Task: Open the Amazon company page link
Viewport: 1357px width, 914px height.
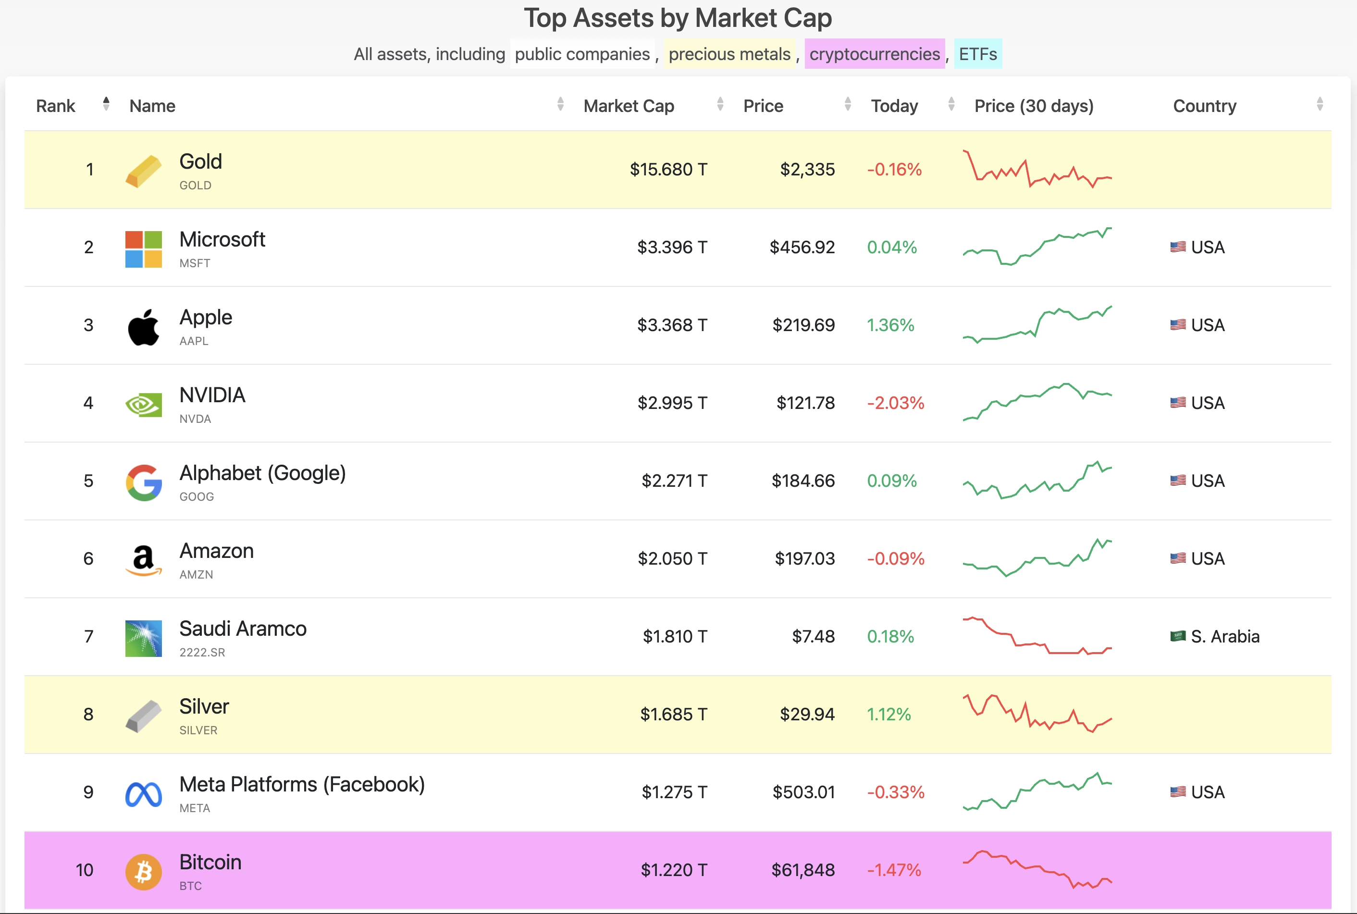Action: (216, 551)
